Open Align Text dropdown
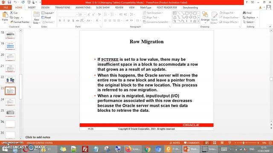The image size is (273, 153). coord(151,17)
